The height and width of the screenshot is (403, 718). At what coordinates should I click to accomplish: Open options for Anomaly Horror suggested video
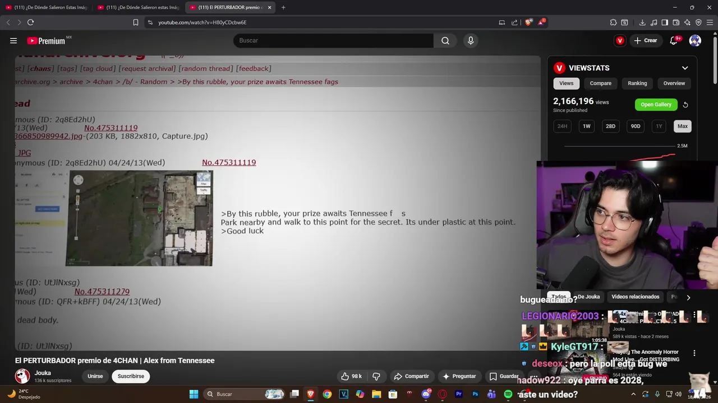[x=694, y=353]
